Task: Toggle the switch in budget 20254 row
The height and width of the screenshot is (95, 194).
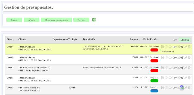Action: [175, 47]
